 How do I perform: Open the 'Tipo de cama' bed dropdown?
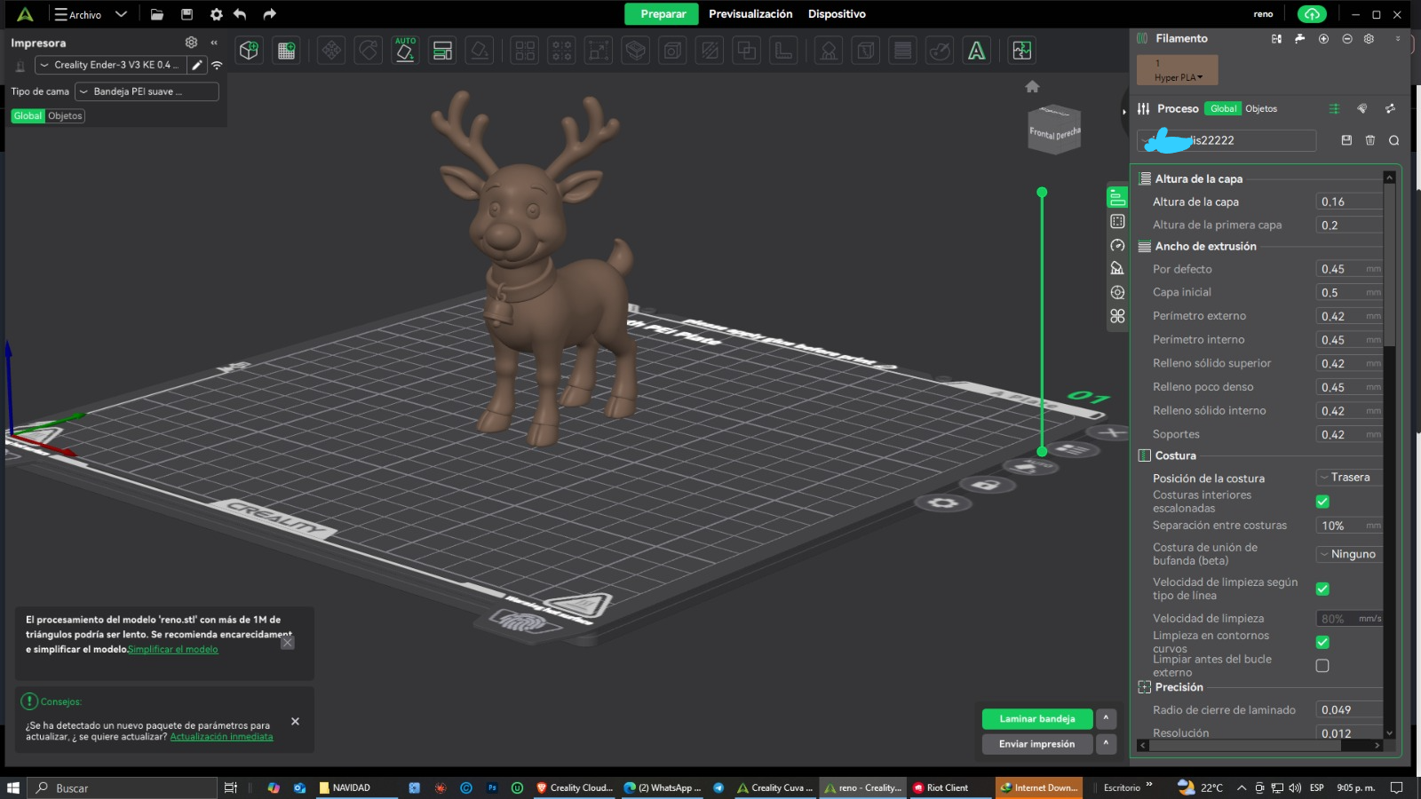pos(147,91)
